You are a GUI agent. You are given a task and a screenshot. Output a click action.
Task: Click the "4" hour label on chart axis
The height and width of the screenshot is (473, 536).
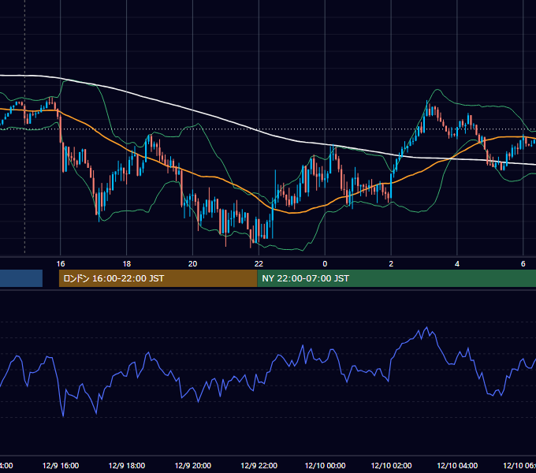click(x=457, y=264)
